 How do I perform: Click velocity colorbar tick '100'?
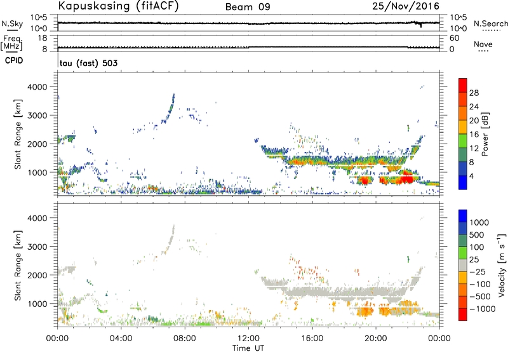pyautogui.click(x=477, y=247)
